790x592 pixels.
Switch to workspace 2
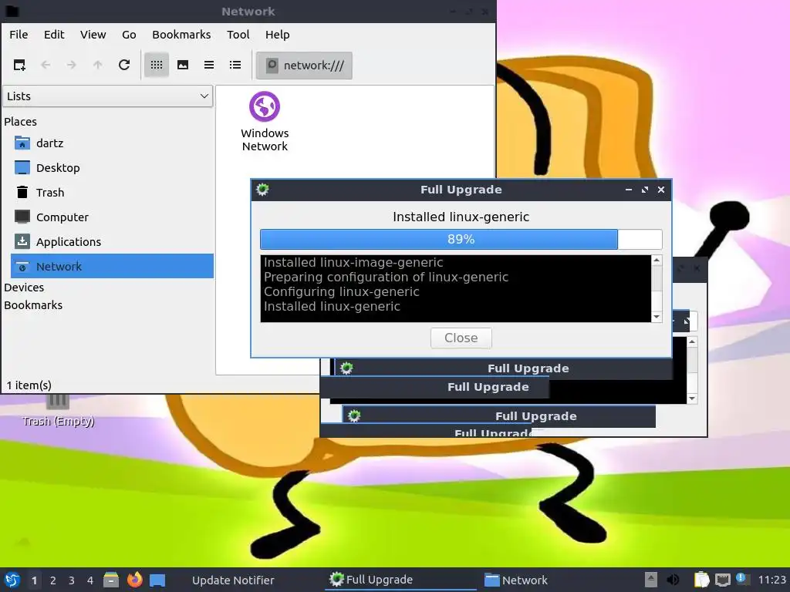pyautogui.click(x=53, y=580)
